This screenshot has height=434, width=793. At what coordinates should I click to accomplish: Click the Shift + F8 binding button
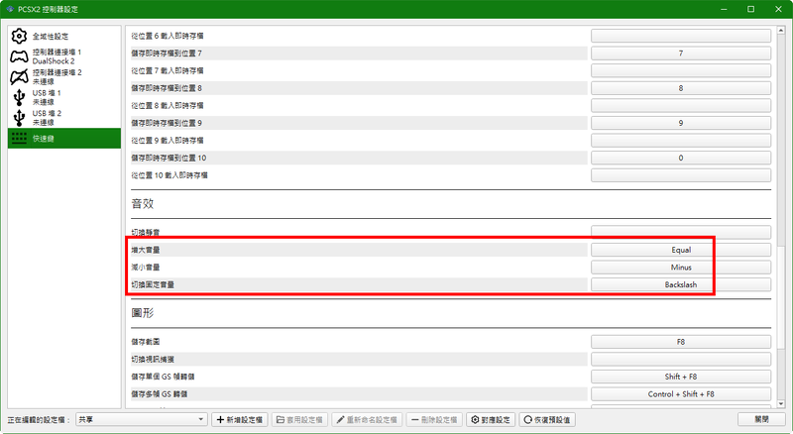681,377
